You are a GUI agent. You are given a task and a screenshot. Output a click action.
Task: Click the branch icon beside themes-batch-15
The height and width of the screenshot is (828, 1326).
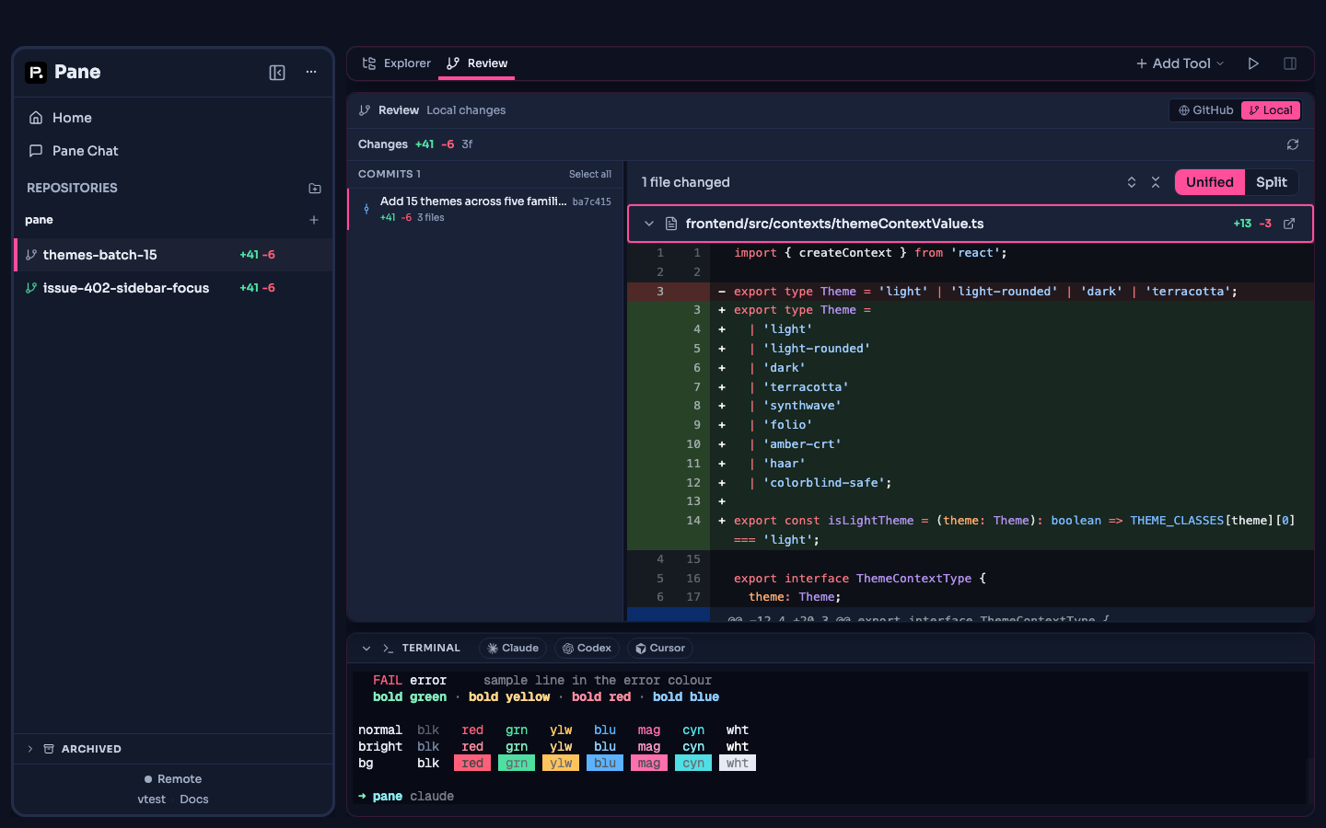tap(31, 255)
